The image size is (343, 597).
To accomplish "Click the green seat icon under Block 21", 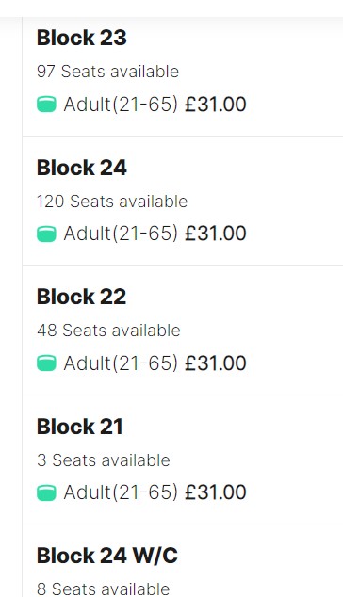I will point(46,492).
